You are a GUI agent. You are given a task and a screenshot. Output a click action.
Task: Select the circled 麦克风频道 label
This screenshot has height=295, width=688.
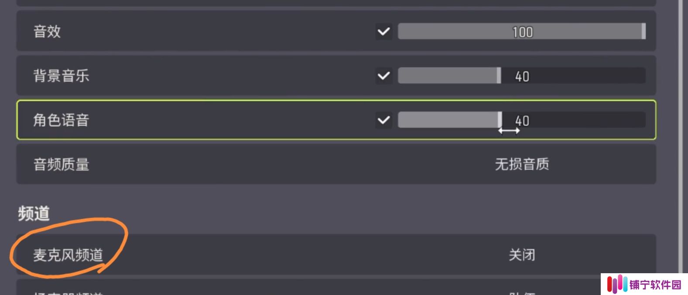pyautogui.click(x=68, y=254)
